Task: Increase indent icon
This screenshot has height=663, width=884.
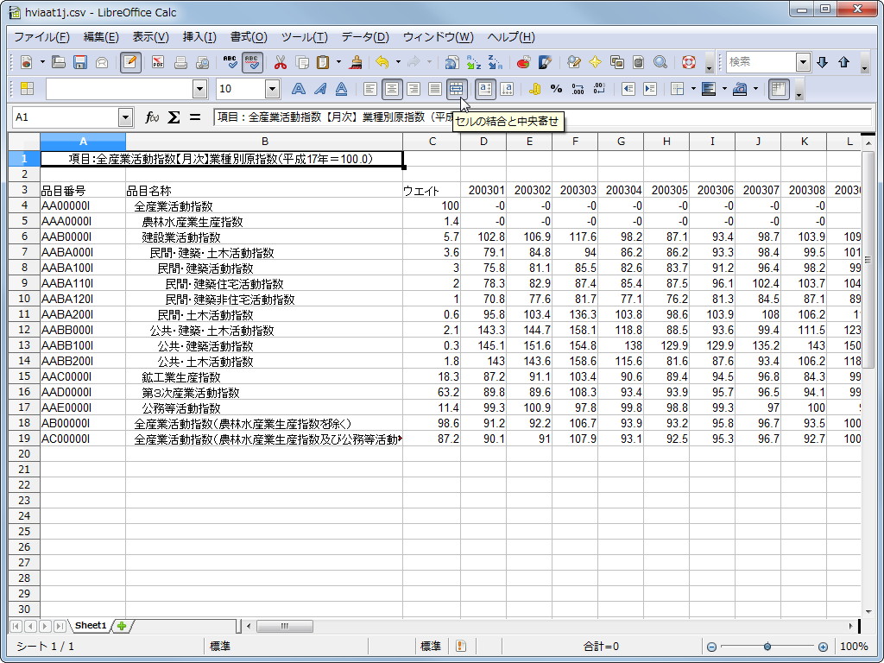Action: click(x=649, y=89)
